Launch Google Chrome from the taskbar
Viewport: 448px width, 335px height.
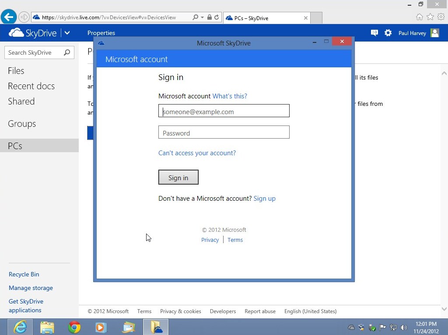tap(74, 327)
